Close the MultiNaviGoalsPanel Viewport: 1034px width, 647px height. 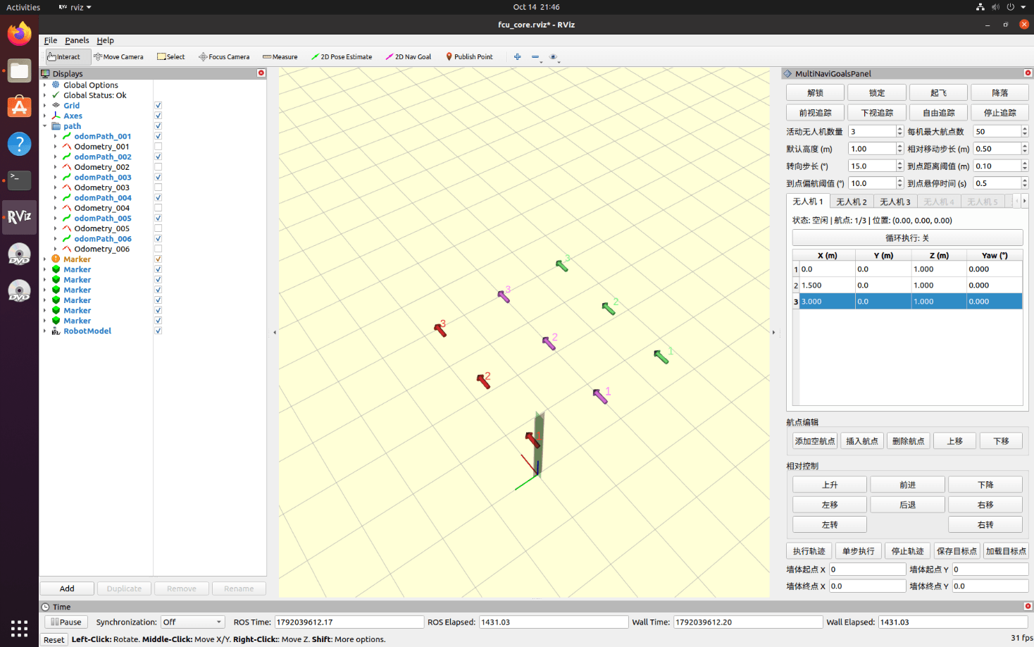tap(1028, 73)
